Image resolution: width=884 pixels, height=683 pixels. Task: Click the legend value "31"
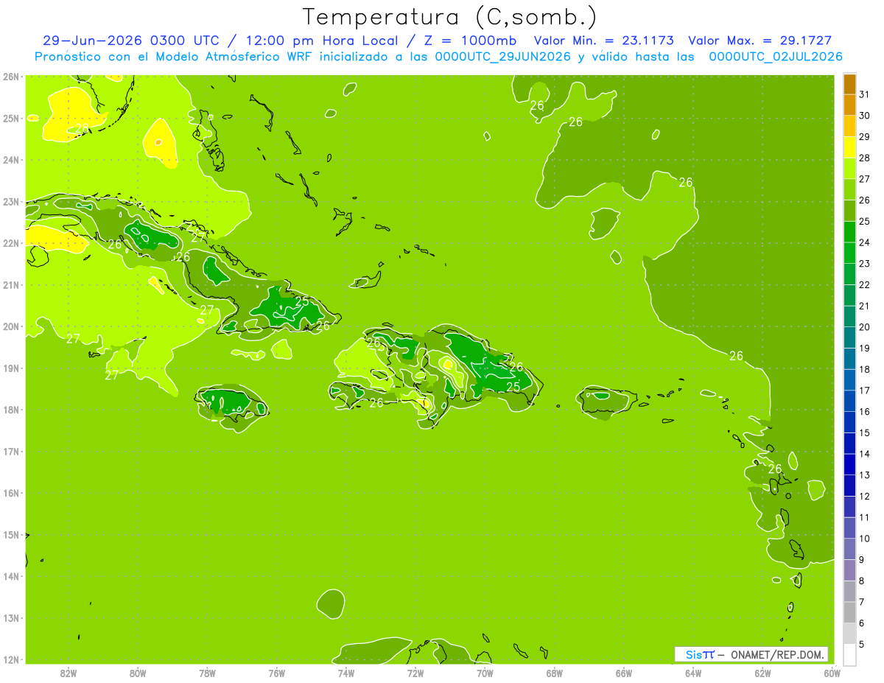tap(865, 94)
